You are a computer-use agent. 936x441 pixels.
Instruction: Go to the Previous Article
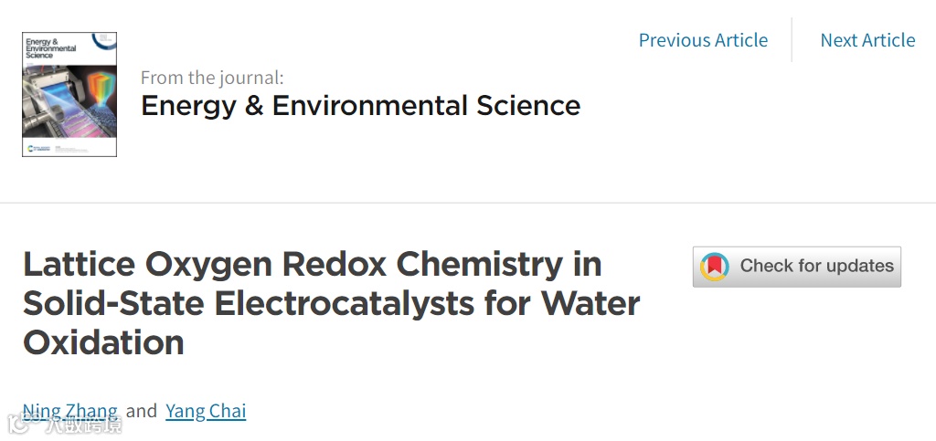click(x=703, y=40)
